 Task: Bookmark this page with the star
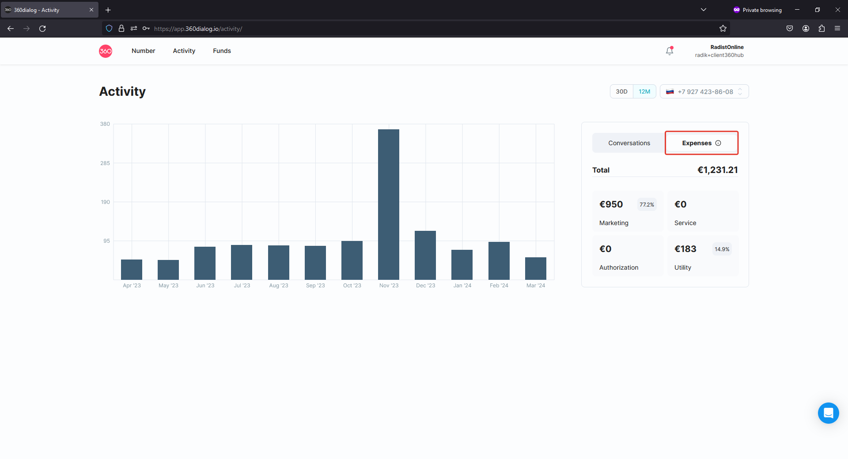tap(723, 29)
